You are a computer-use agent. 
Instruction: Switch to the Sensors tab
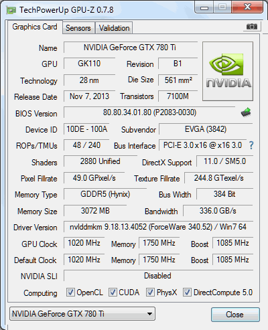click(78, 28)
